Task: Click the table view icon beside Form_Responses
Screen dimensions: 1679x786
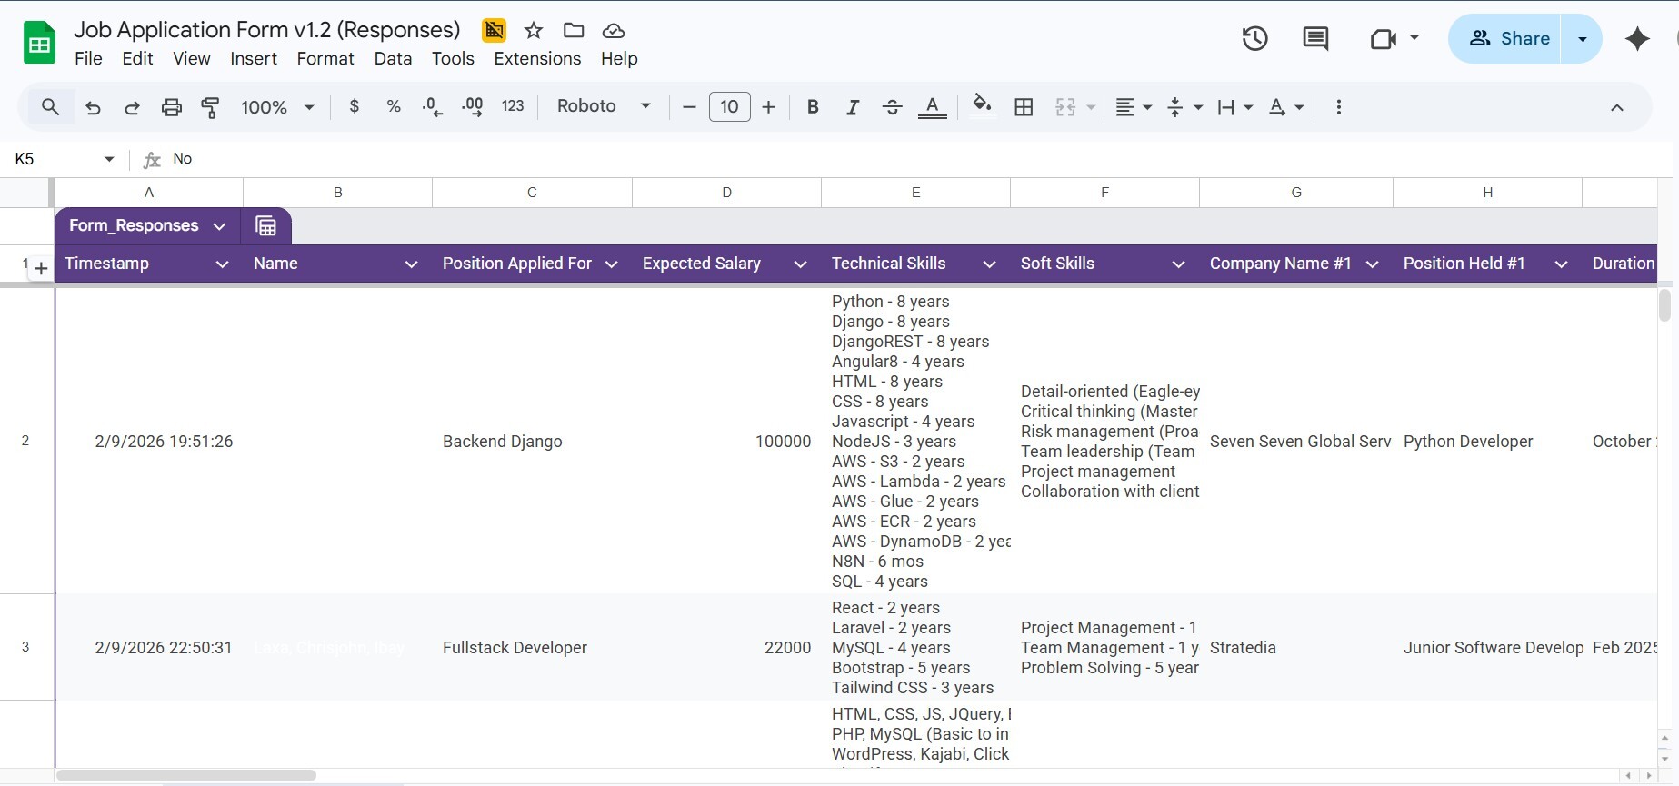Action: click(265, 226)
